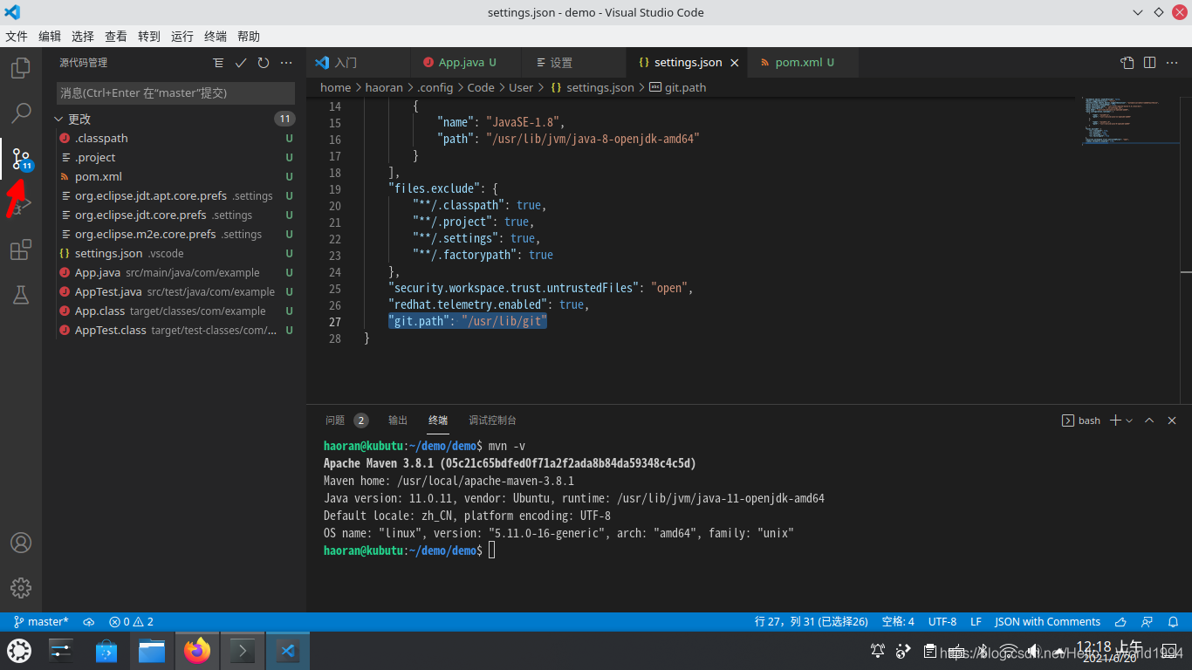The width and height of the screenshot is (1192, 670).
Task: Open the 调试控制台 panel tab
Action: point(492,420)
